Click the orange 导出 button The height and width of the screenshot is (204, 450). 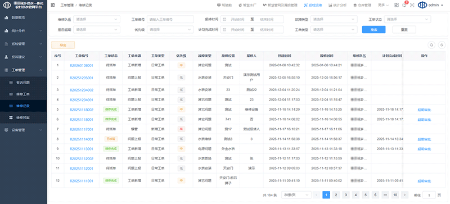click(63, 45)
